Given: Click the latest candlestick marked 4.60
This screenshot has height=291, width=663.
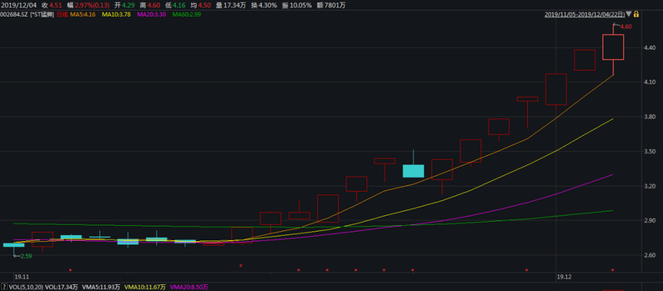Looking at the screenshot, I should [613, 47].
